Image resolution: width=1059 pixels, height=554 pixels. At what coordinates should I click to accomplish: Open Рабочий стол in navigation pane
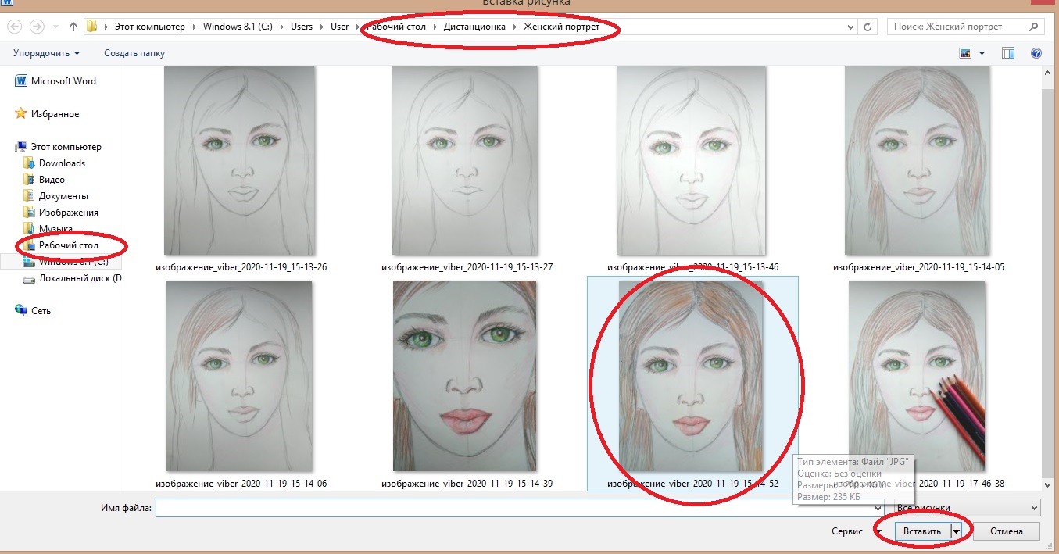[69, 245]
